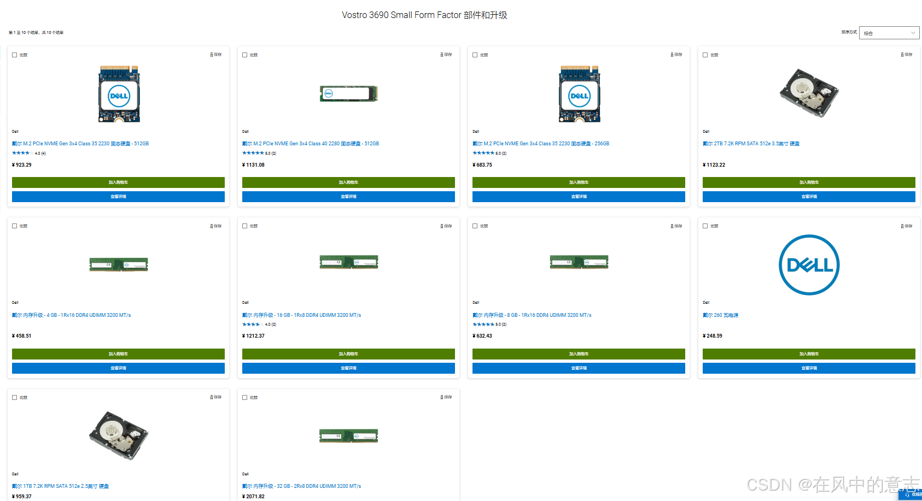Add the ¥248.59 power supply to cart
The width and height of the screenshot is (922, 501).
[x=809, y=354]
